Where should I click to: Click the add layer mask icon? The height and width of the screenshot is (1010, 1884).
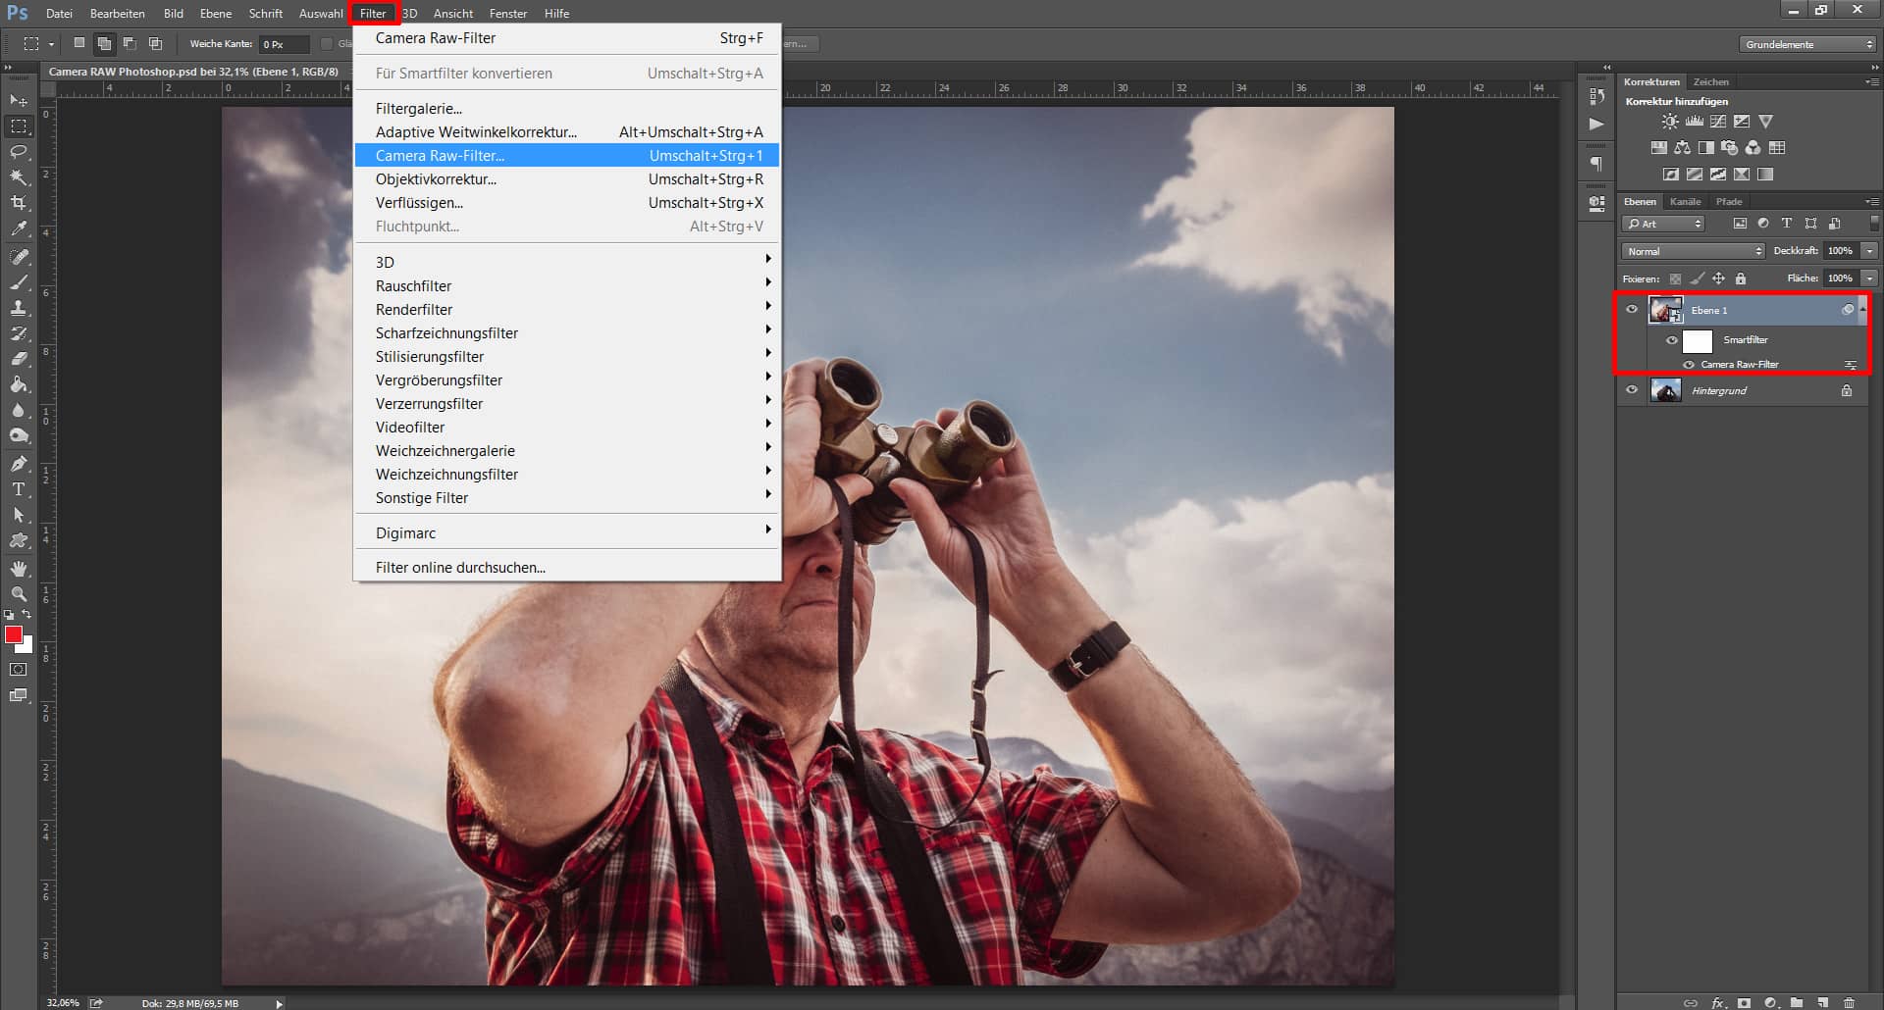(1745, 1002)
